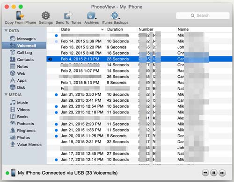Open the iTunes Backups dropdown
This screenshot has height=182, width=234.
[x=115, y=15]
